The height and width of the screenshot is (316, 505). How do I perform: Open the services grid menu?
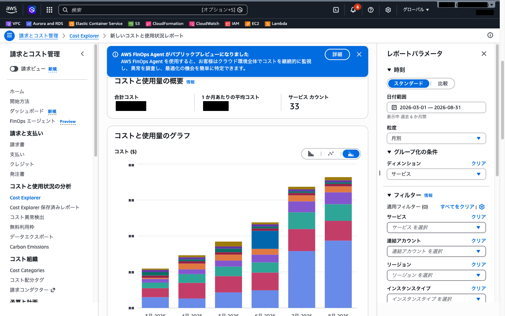(x=49, y=10)
